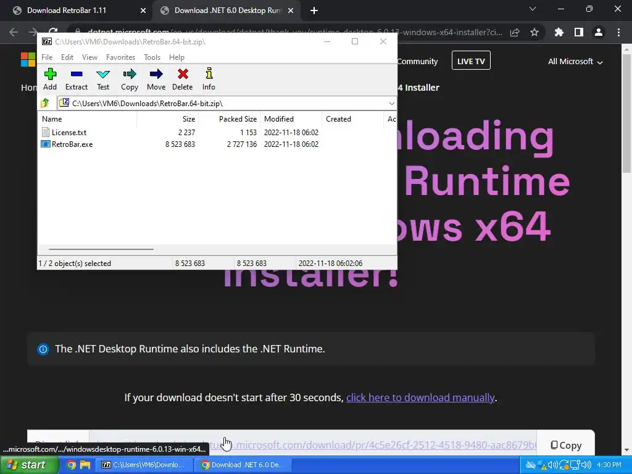Open Chrome tab search chevron
The width and height of the screenshot is (632, 474).
(533, 9)
